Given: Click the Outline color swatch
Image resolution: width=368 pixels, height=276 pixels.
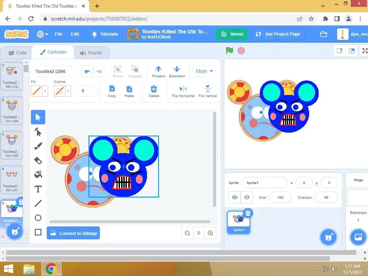Looking at the screenshot, I should (60, 91).
